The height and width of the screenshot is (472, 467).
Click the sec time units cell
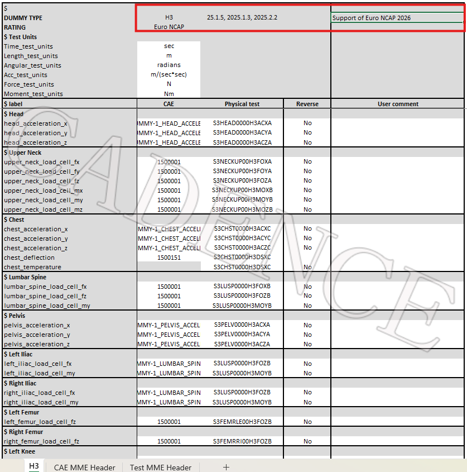click(x=168, y=46)
